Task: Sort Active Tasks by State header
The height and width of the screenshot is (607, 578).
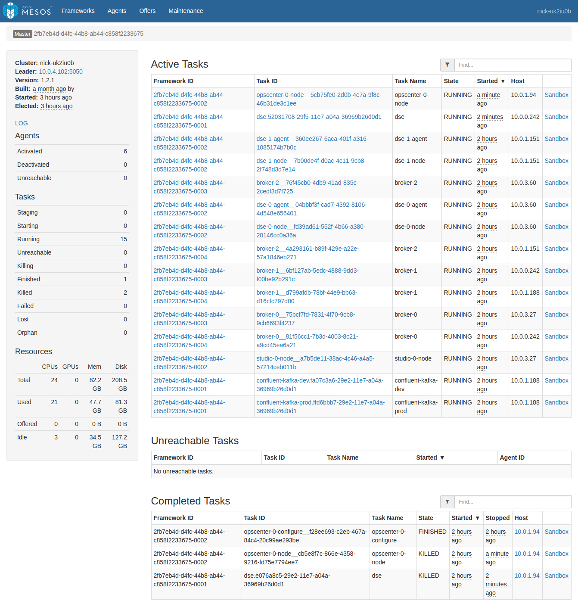Action: point(451,81)
